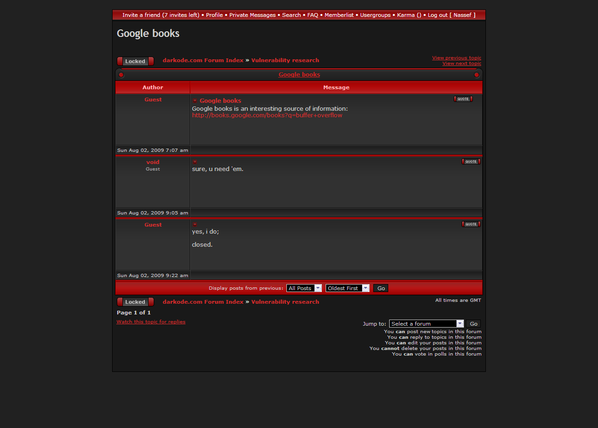This screenshot has width=598, height=428.
Task: Open the books.google.com buffer overflow link
Action: click(x=267, y=115)
